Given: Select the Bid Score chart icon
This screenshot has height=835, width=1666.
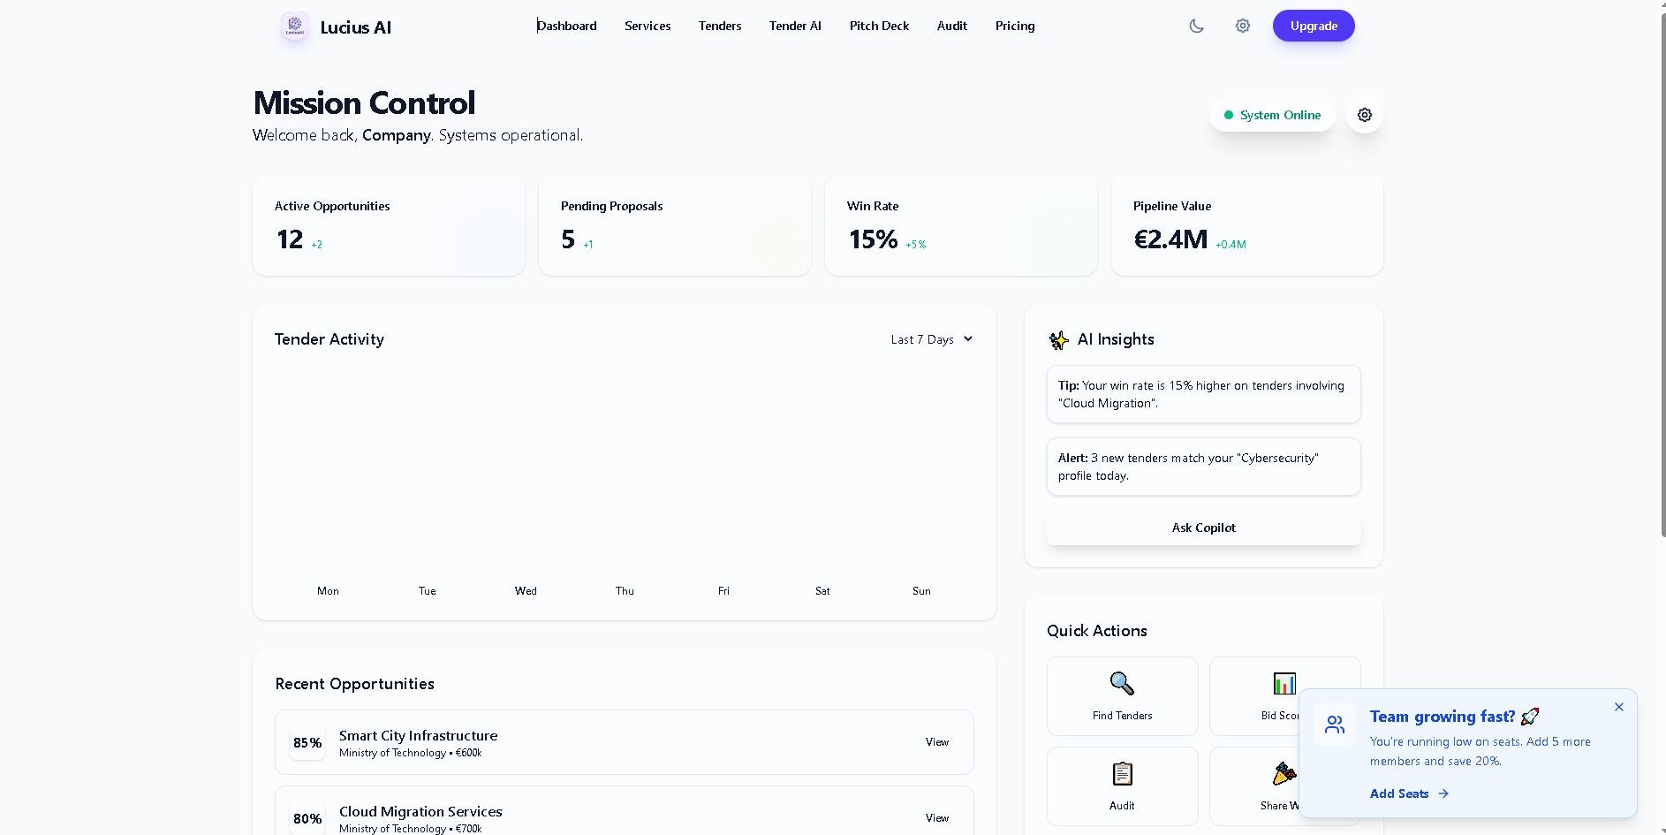Looking at the screenshot, I should (x=1284, y=683).
